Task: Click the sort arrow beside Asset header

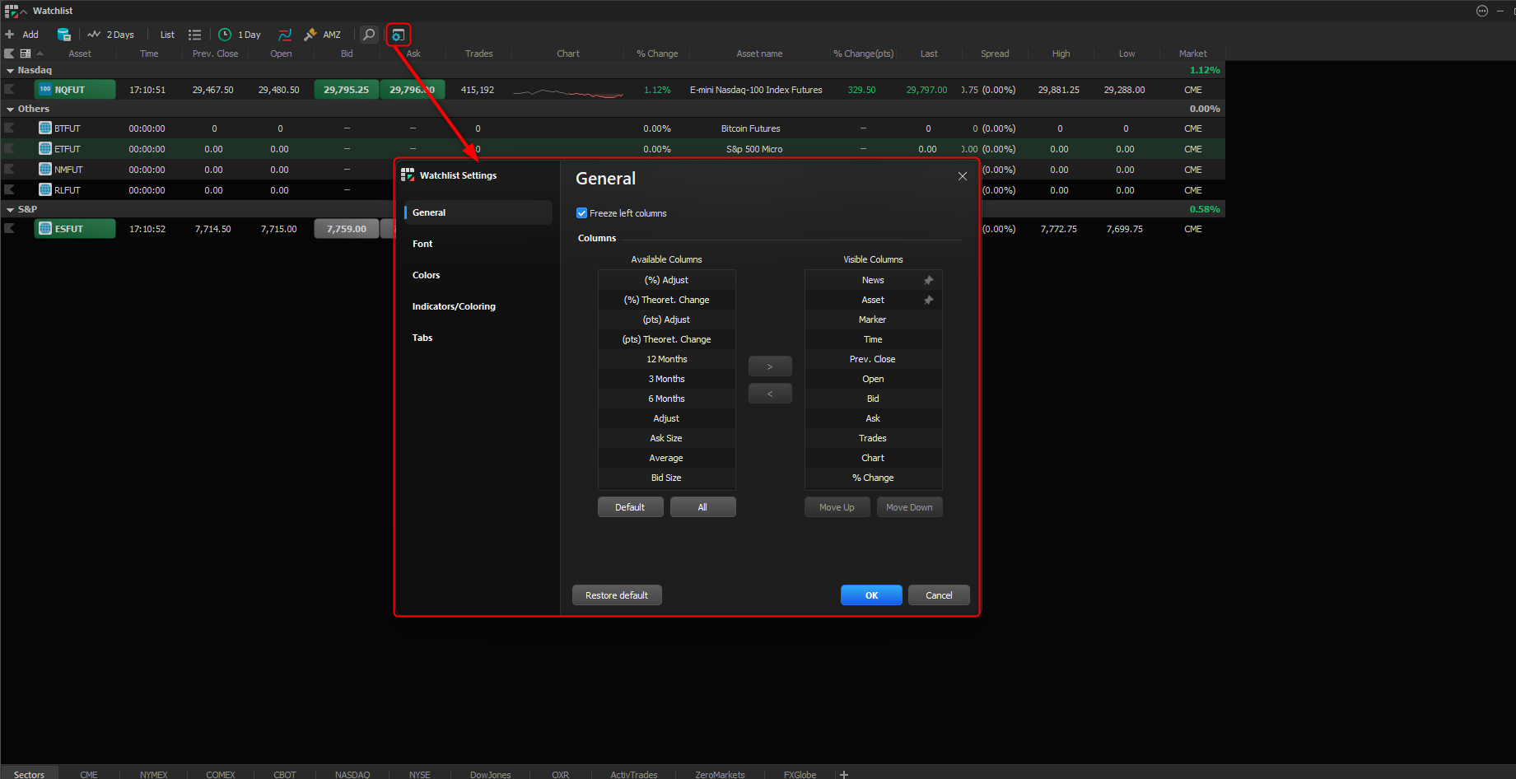Action: 40,54
